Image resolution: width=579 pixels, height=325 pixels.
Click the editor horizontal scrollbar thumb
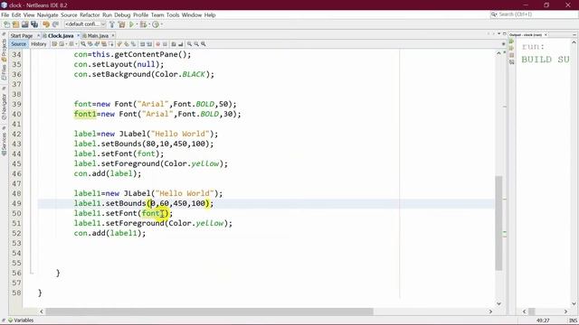209,311
